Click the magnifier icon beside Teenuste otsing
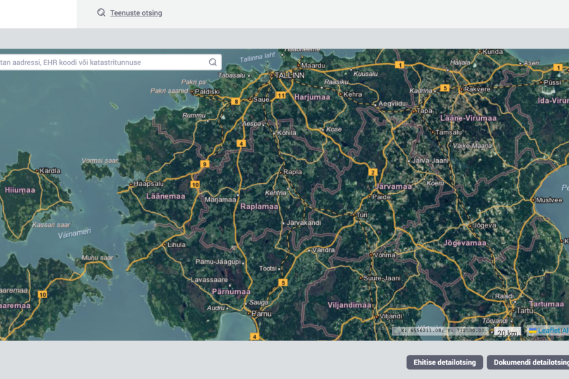 [101, 13]
